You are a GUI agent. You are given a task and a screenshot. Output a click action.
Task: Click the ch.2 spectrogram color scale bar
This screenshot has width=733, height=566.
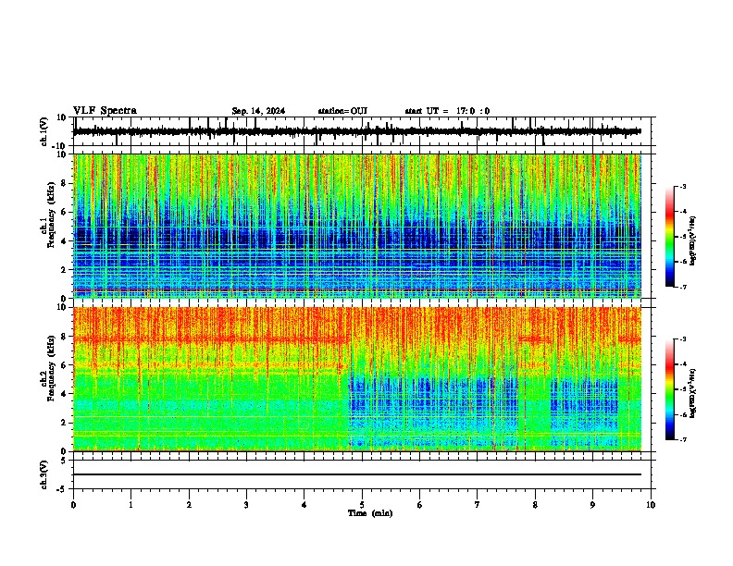point(670,389)
